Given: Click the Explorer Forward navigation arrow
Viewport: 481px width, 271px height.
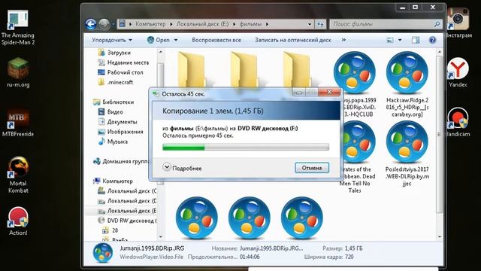Looking at the screenshot, I should tap(104, 24).
